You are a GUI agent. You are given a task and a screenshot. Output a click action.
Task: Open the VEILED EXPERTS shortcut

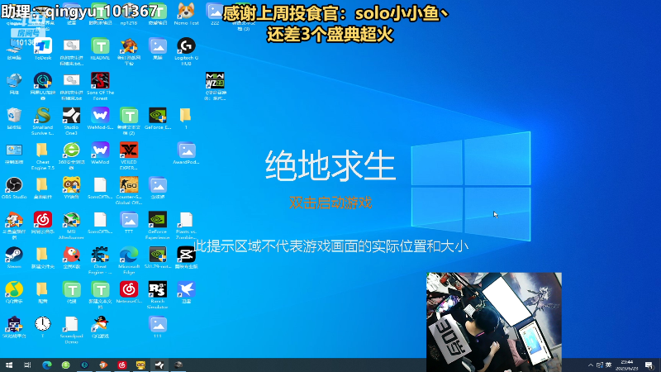tap(129, 156)
